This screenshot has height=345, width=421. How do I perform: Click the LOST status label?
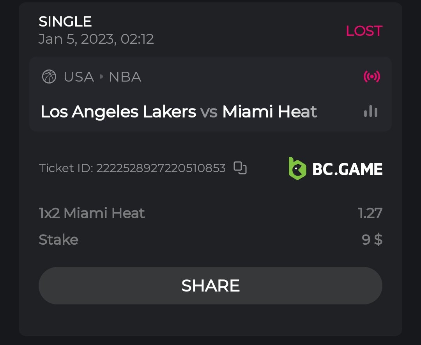[364, 31]
